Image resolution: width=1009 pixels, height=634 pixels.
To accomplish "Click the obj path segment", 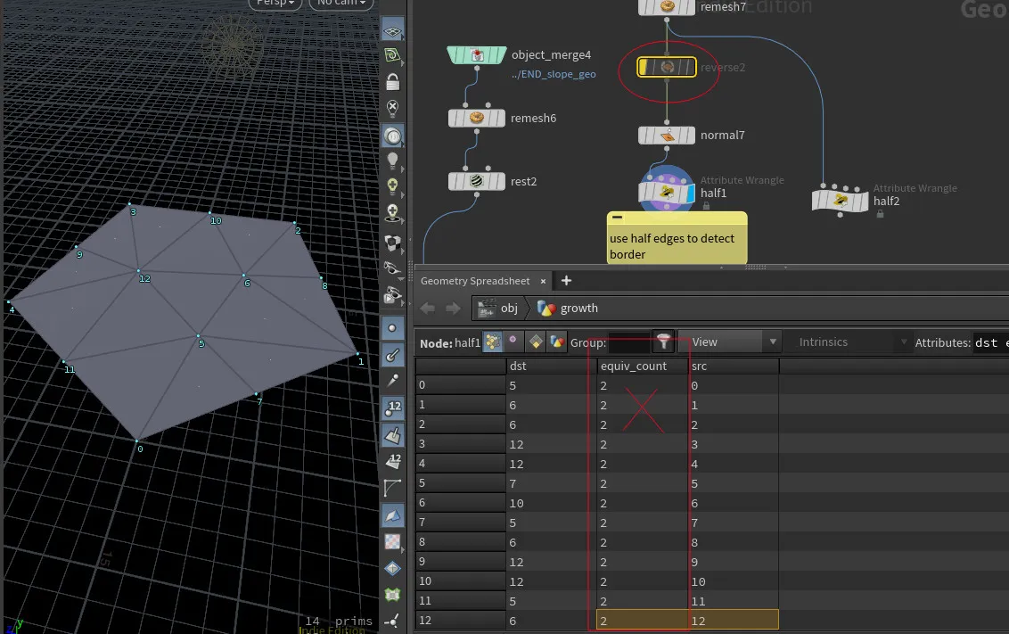I will click(499, 309).
